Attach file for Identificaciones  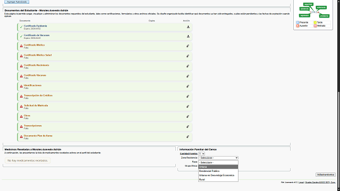coord(188,86)
